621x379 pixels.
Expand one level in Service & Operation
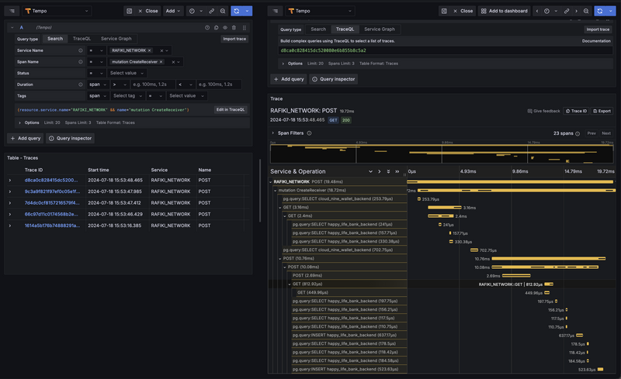[x=370, y=172]
